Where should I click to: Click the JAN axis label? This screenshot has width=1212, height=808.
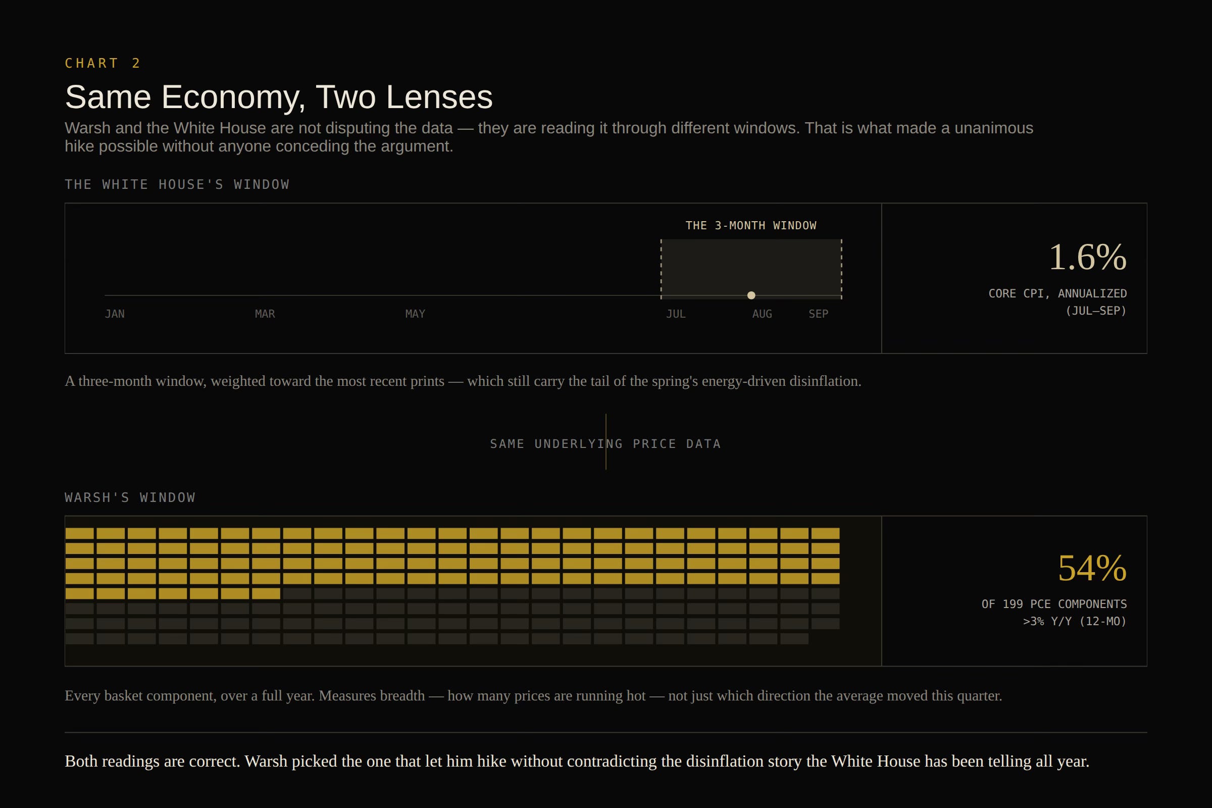pos(115,314)
